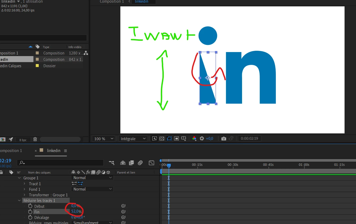Open project flowchart view icon
Screen dimensions: 356x224
pos(86,53)
